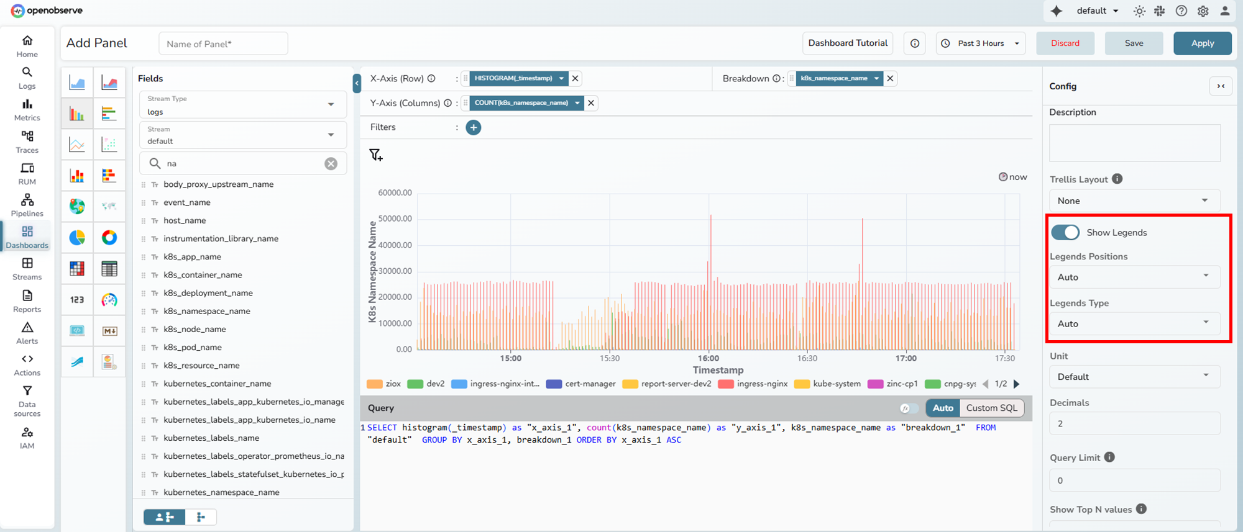Clear the field search box text

point(331,164)
